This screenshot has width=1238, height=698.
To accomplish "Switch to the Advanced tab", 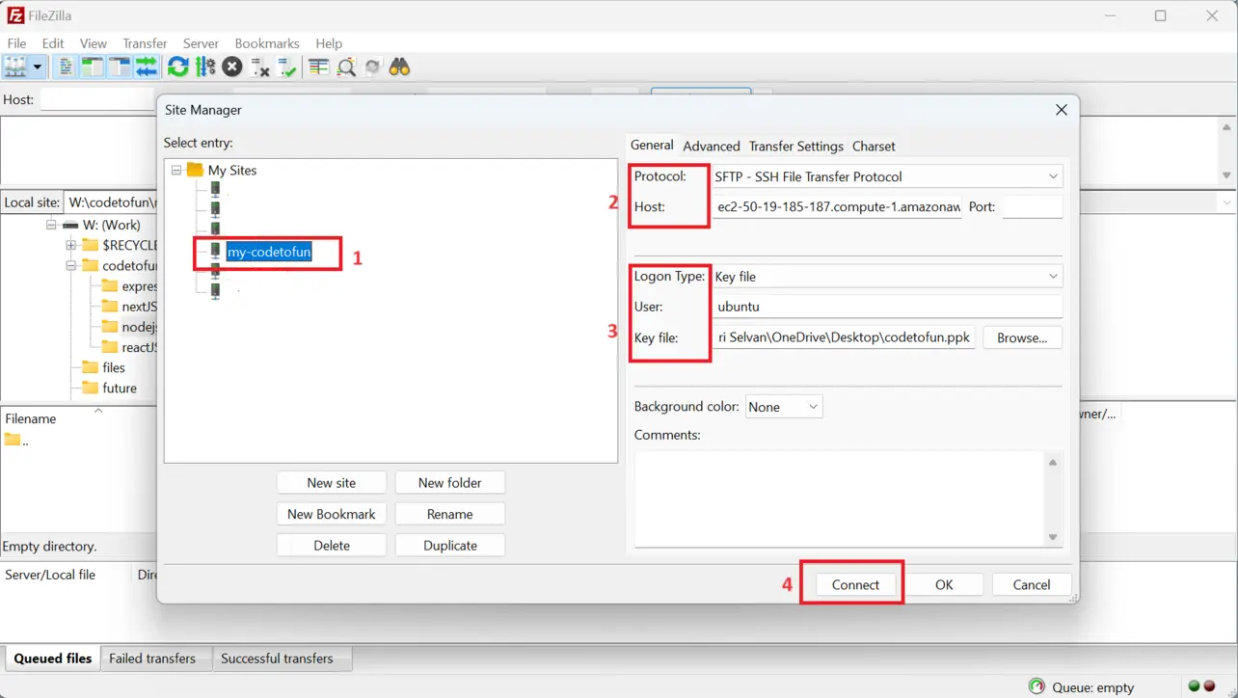I will point(712,146).
